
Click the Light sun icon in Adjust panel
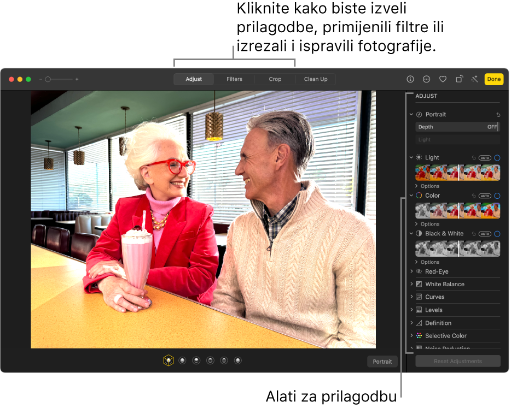pyautogui.click(x=419, y=157)
